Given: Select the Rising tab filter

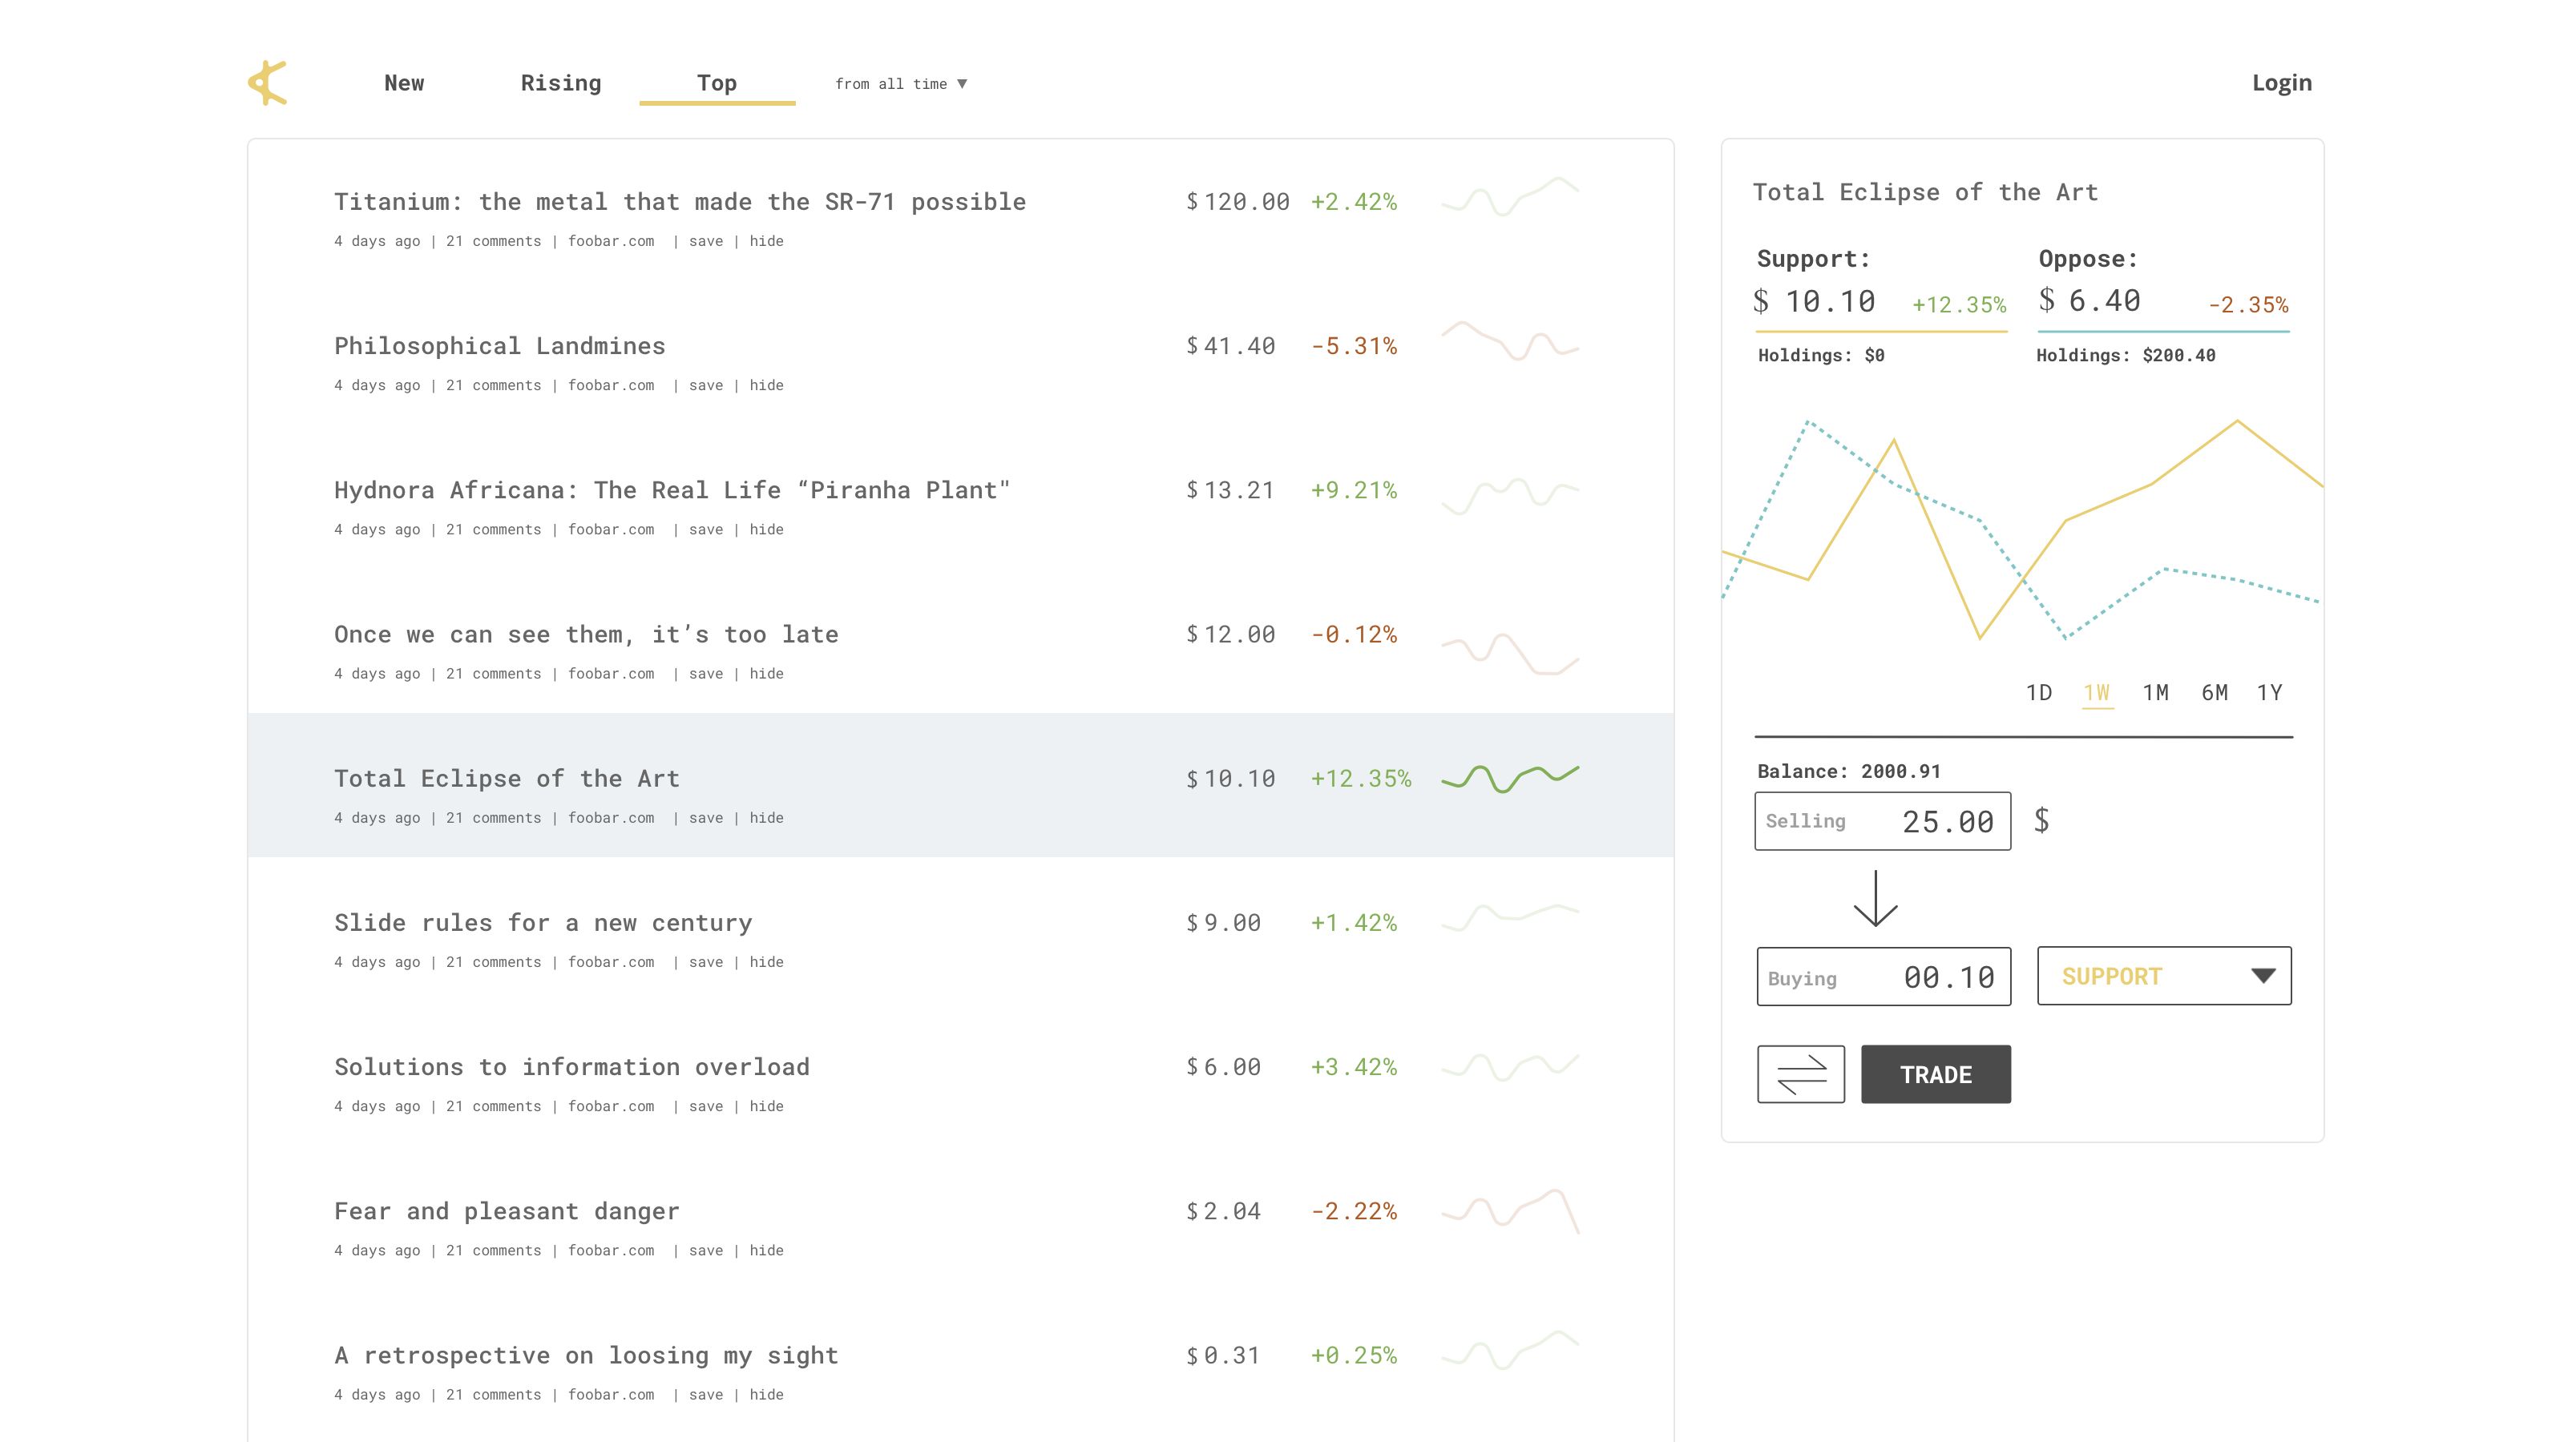Looking at the screenshot, I should click(x=561, y=82).
